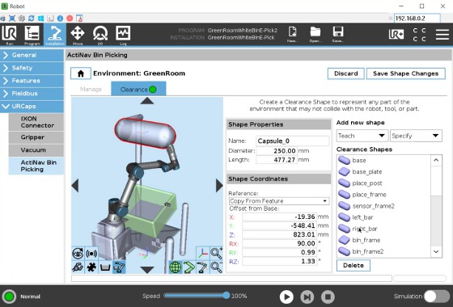The height and width of the screenshot is (307, 453).
Task: Click the puzzle piece part icon
Action: pyautogui.click(x=91, y=267)
